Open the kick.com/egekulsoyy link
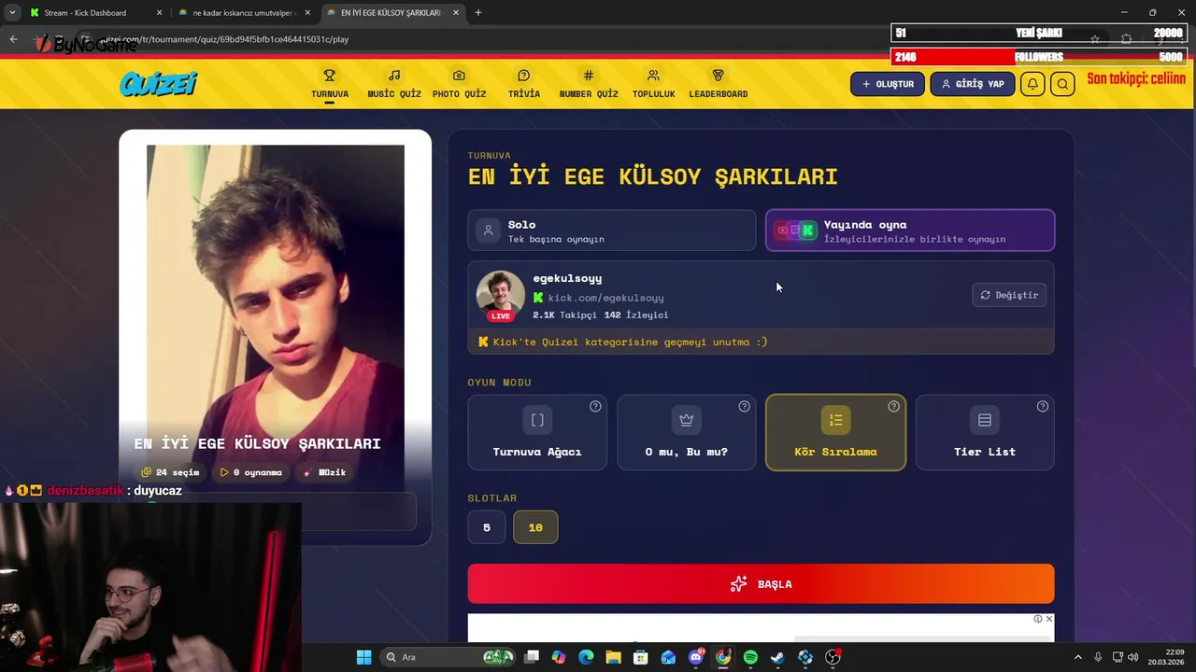1196x672 pixels. 605,298
